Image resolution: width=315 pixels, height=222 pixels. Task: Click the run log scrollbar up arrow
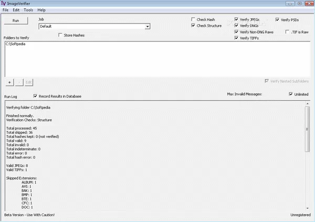(307, 103)
